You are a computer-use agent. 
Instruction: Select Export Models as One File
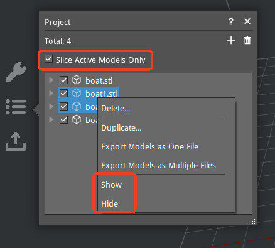click(x=150, y=147)
